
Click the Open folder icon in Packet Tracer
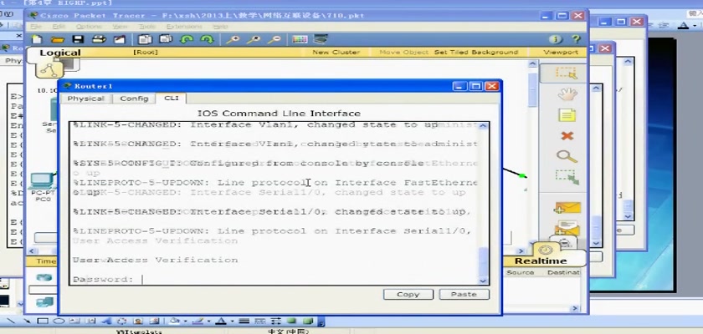(57, 39)
